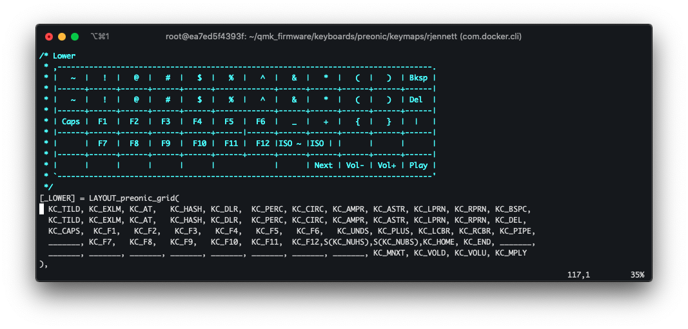The height and width of the screenshot is (329, 688).
Task: Place cursor on KC_PIPE keycode
Action: tap(517, 231)
